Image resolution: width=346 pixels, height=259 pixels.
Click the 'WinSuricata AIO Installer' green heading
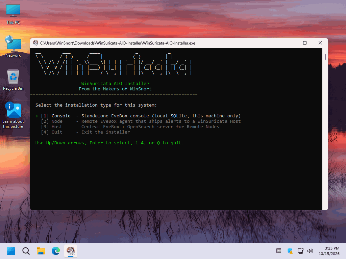tap(115, 84)
